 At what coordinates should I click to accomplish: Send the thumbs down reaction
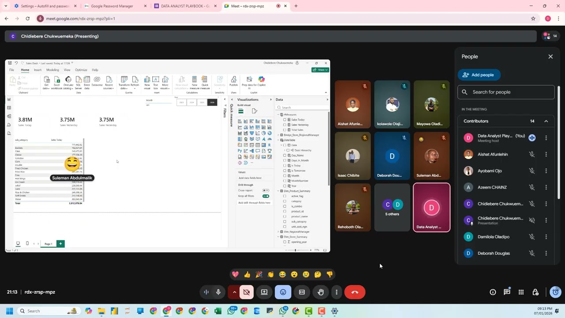(x=330, y=274)
